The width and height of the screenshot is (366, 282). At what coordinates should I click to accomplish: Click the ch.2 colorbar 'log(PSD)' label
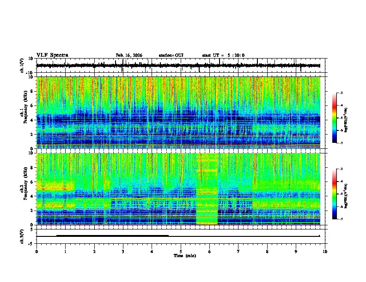(346, 196)
